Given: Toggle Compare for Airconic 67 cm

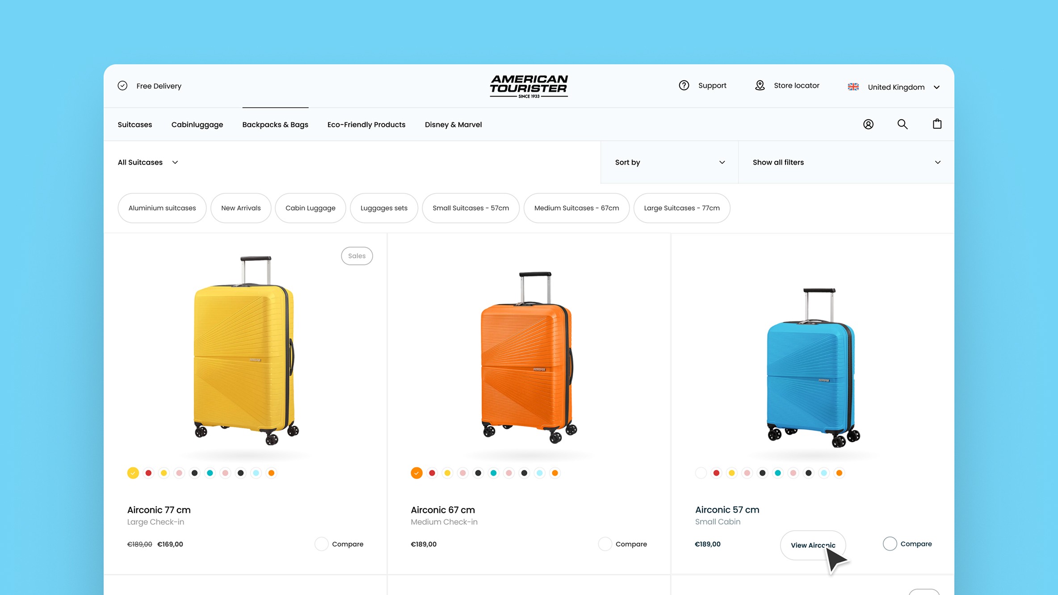Looking at the screenshot, I should point(605,544).
